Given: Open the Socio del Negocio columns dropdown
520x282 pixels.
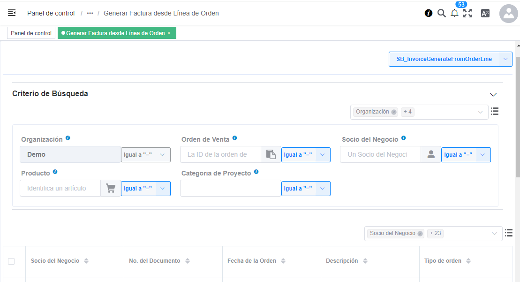Looking at the screenshot, I should (495, 233).
